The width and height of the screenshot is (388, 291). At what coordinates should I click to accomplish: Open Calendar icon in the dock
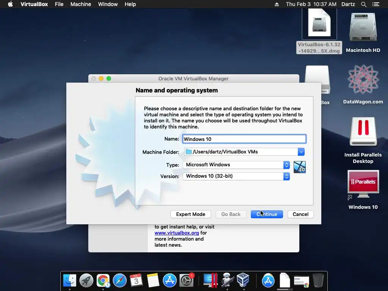coord(136,280)
